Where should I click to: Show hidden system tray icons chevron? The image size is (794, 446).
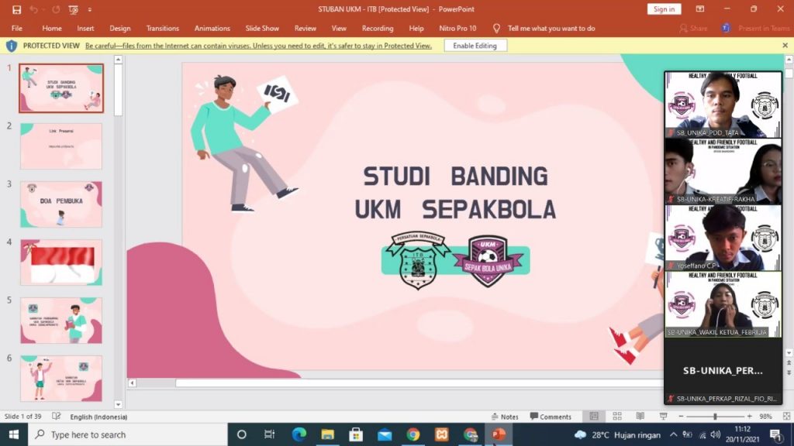tap(674, 434)
